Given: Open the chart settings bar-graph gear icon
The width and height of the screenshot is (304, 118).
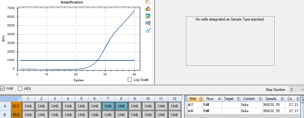Looking at the screenshot, I should coord(148,9).
